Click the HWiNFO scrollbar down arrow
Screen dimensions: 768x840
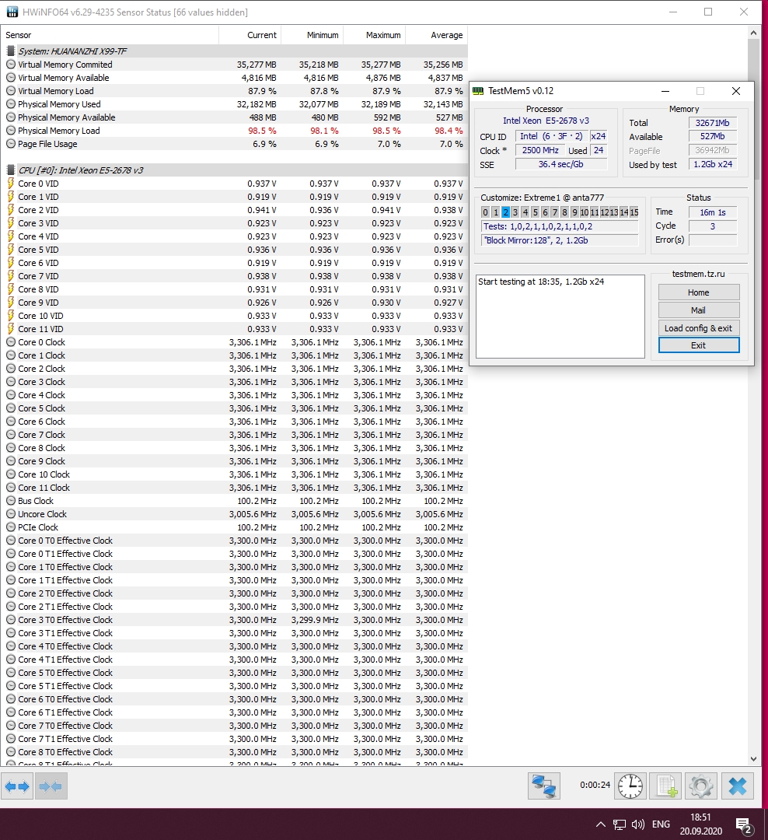click(753, 758)
